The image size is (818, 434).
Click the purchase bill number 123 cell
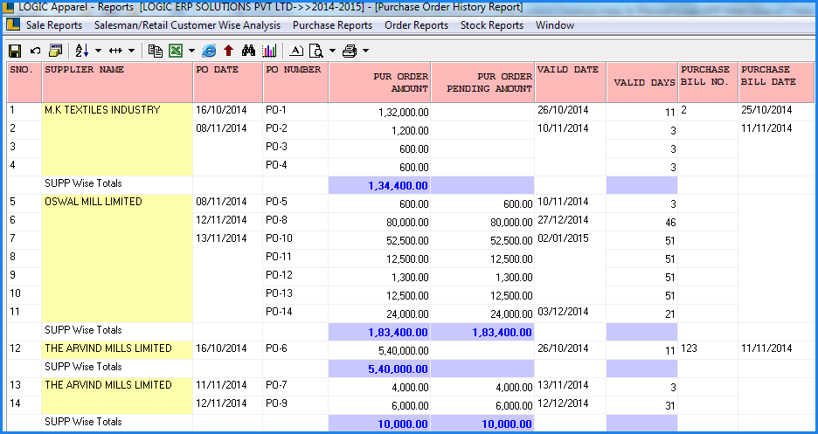(x=708, y=349)
